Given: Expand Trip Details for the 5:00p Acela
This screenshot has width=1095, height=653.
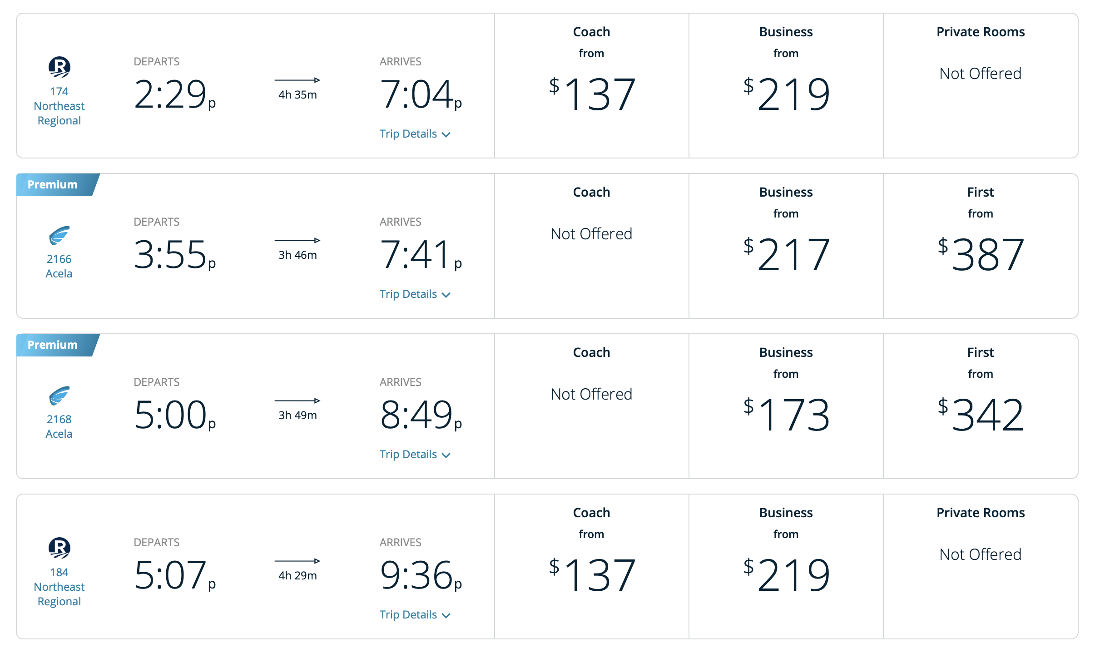Looking at the screenshot, I should pyautogui.click(x=415, y=454).
